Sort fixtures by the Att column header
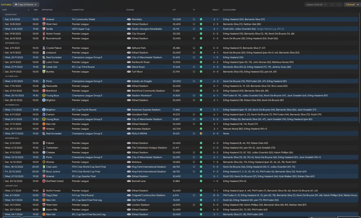Image resolution: width=361 pixels, height=218 pixels. pos(174,10)
